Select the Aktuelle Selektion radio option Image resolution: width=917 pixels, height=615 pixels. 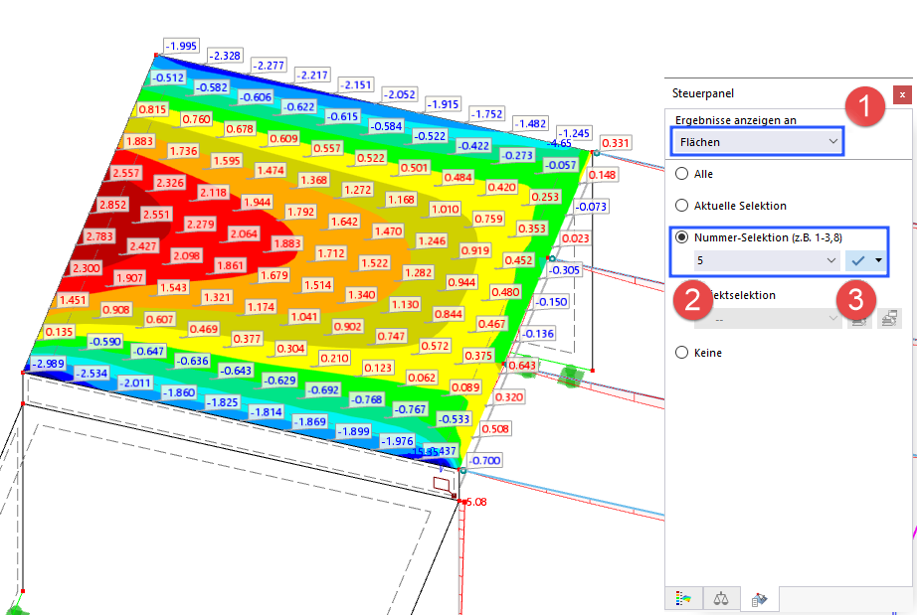click(x=681, y=206)
